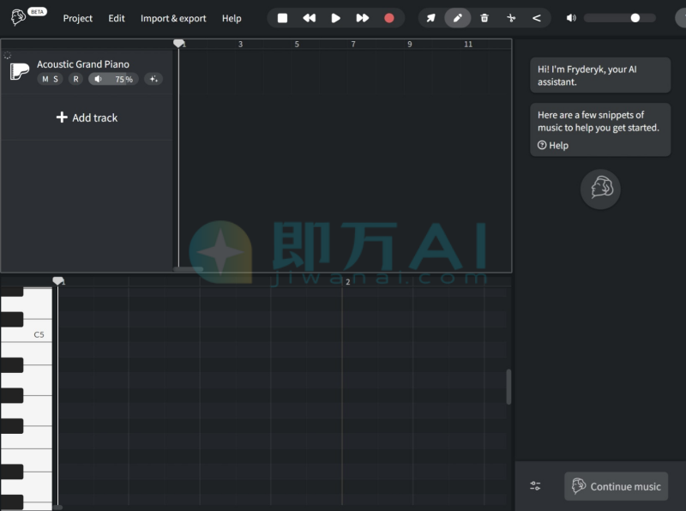The width and height of the screenshot is (686, 511).
Task: Click the AI sparkle icon on piano track
Action: [153, 79]
